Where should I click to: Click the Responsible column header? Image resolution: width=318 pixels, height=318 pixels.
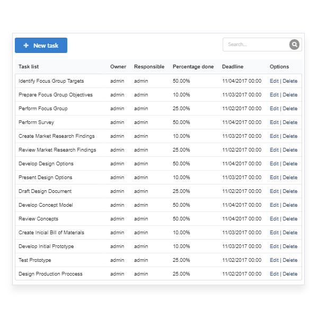pos(149,67)
